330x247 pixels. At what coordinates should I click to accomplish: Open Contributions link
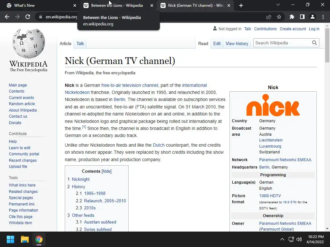pos(266,29)
